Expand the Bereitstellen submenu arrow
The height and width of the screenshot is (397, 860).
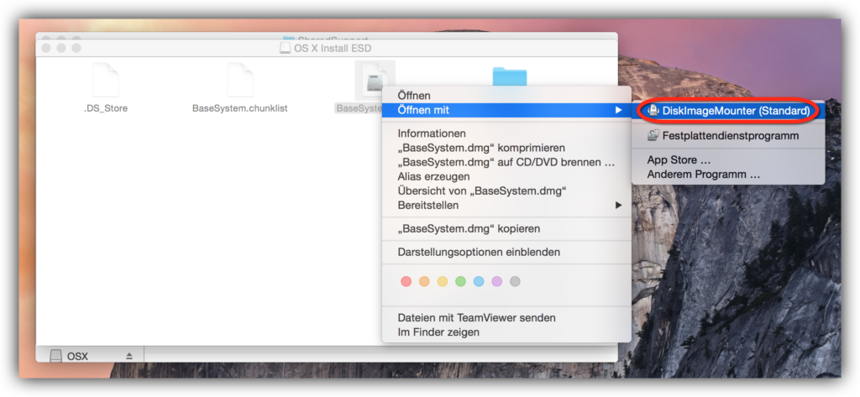(x=619, y=205)
